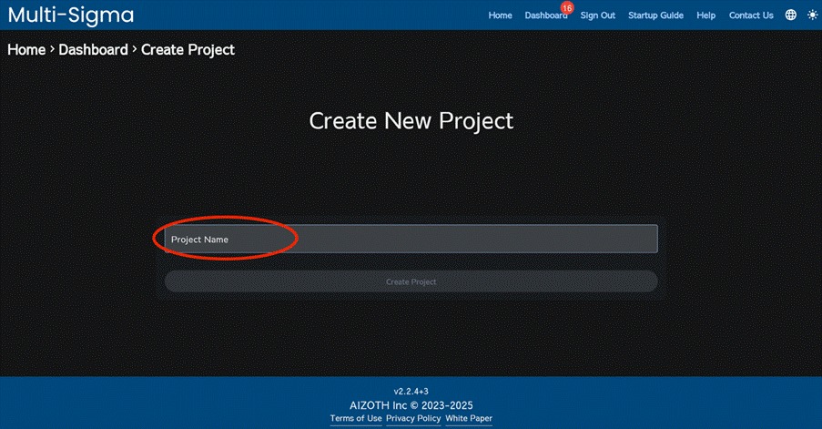
Task: Click the language globe icon
Action: pos(790,15)
